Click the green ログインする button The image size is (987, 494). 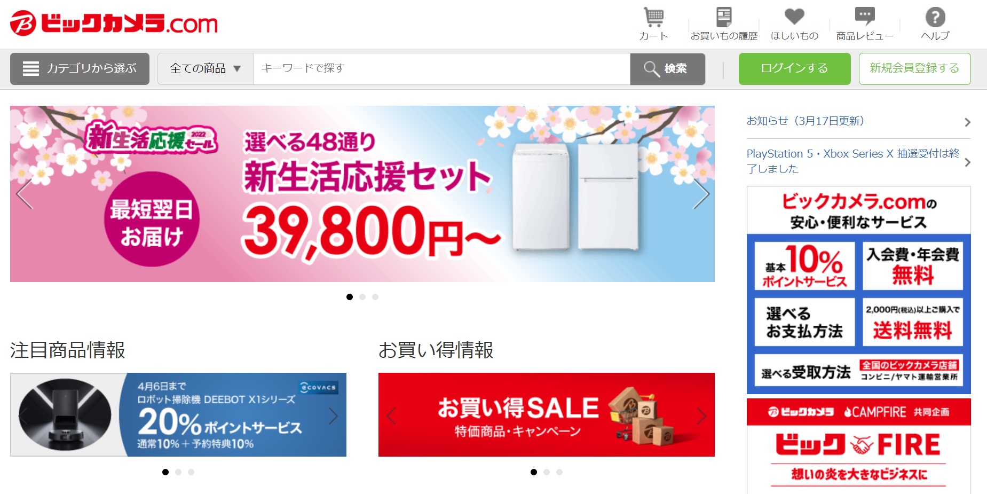[794, 69]
